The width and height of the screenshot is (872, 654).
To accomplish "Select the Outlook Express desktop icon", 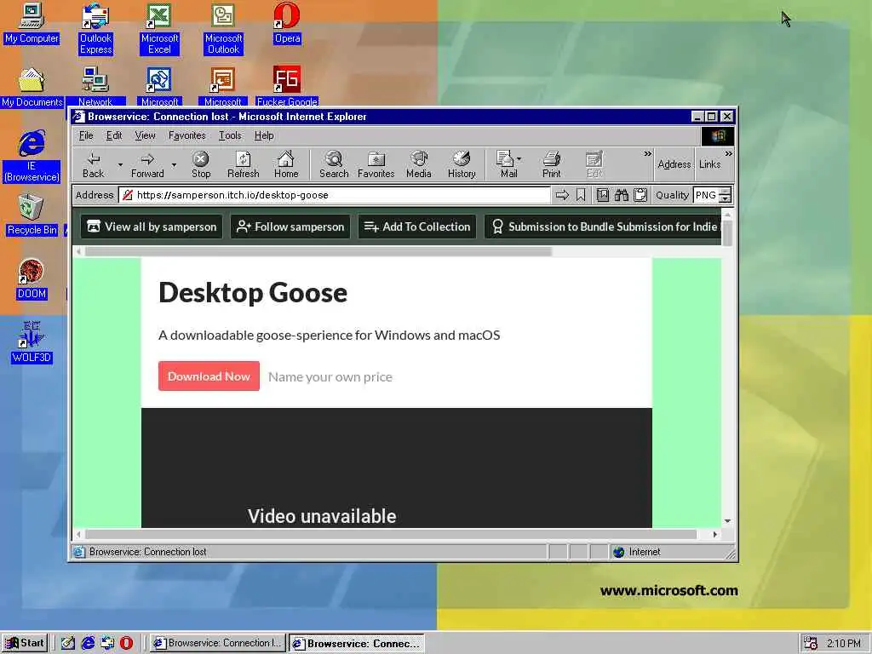I will click(x=95, y=29).
